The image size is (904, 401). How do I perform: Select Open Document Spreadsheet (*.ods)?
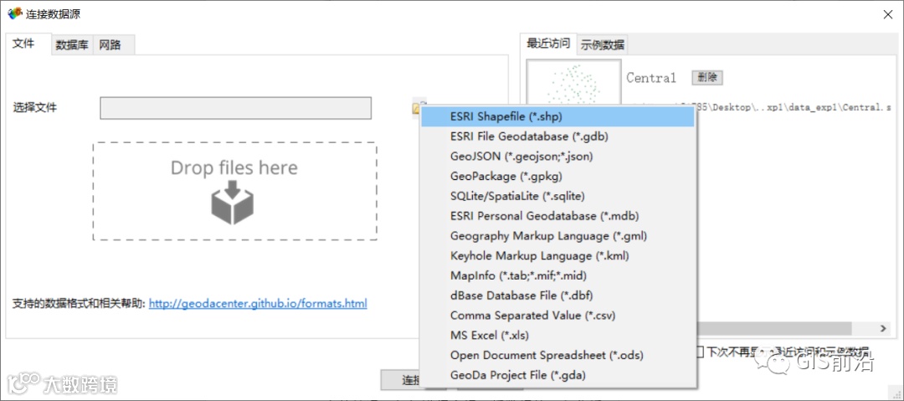coord(557,356)
